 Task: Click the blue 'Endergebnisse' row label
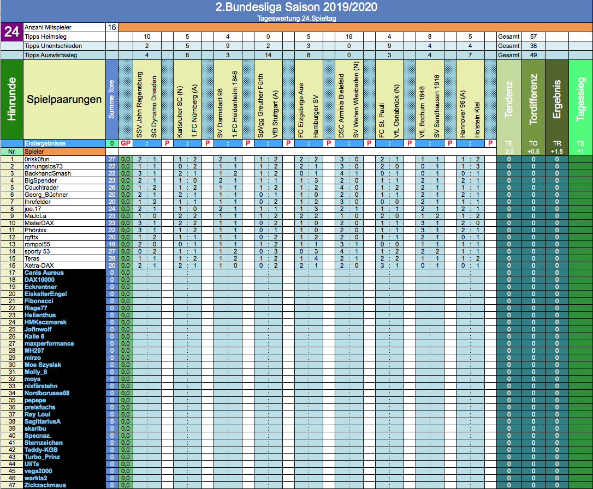click(x=64, y=143)
